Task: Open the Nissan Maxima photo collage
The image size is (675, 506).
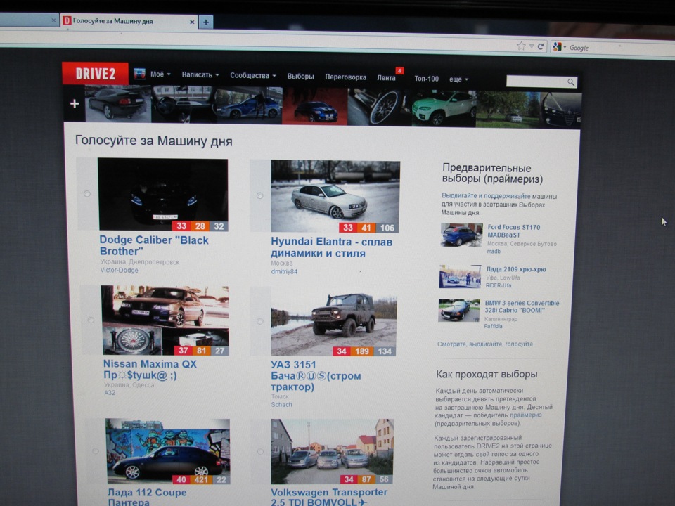Action: pos(165,320)
